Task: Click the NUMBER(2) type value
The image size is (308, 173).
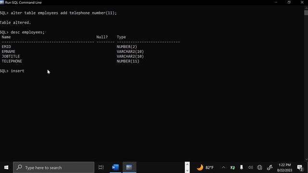Action: [x=127, y=47]
